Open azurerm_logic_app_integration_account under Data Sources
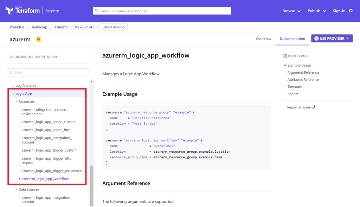 (x=47, y=200)
